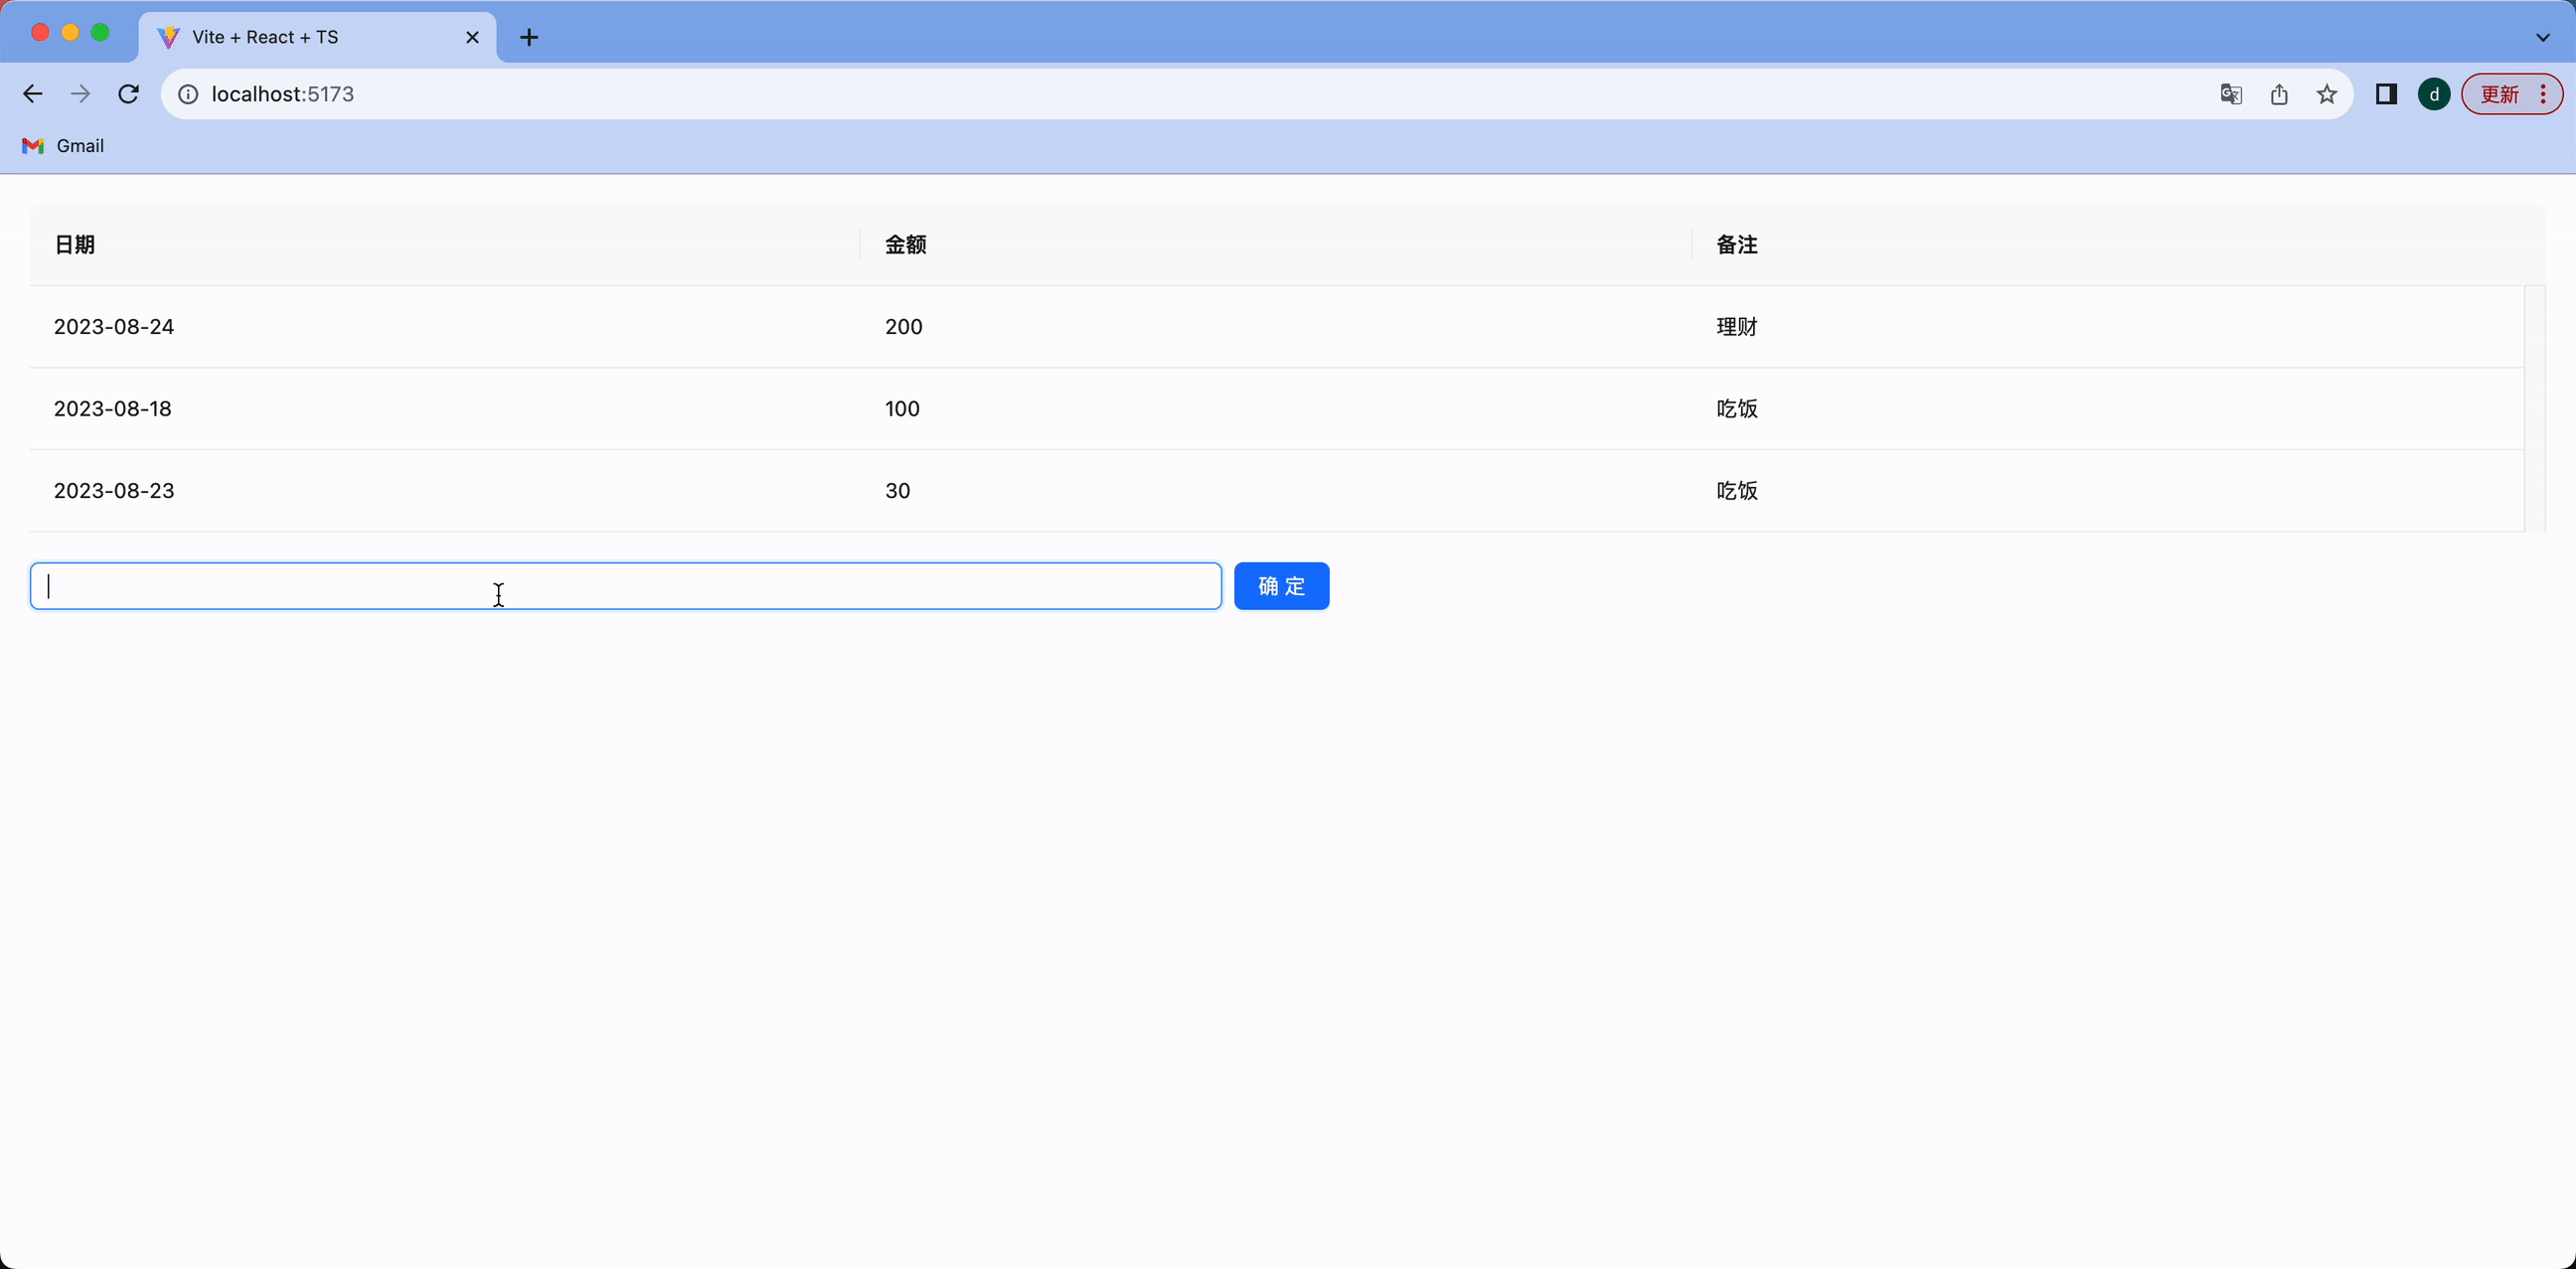2576x1269 pixels.
Task: Open the tab search dropdown
Action: pos(2542,37)
